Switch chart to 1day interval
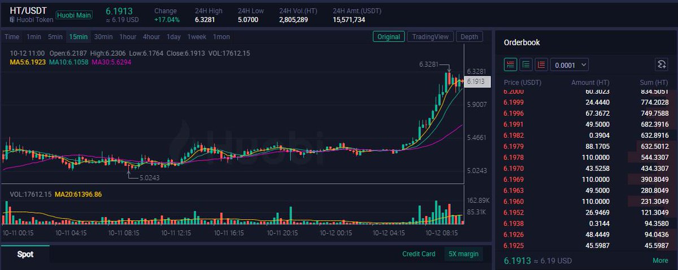 pyautogui.click(x=173, y=37)
